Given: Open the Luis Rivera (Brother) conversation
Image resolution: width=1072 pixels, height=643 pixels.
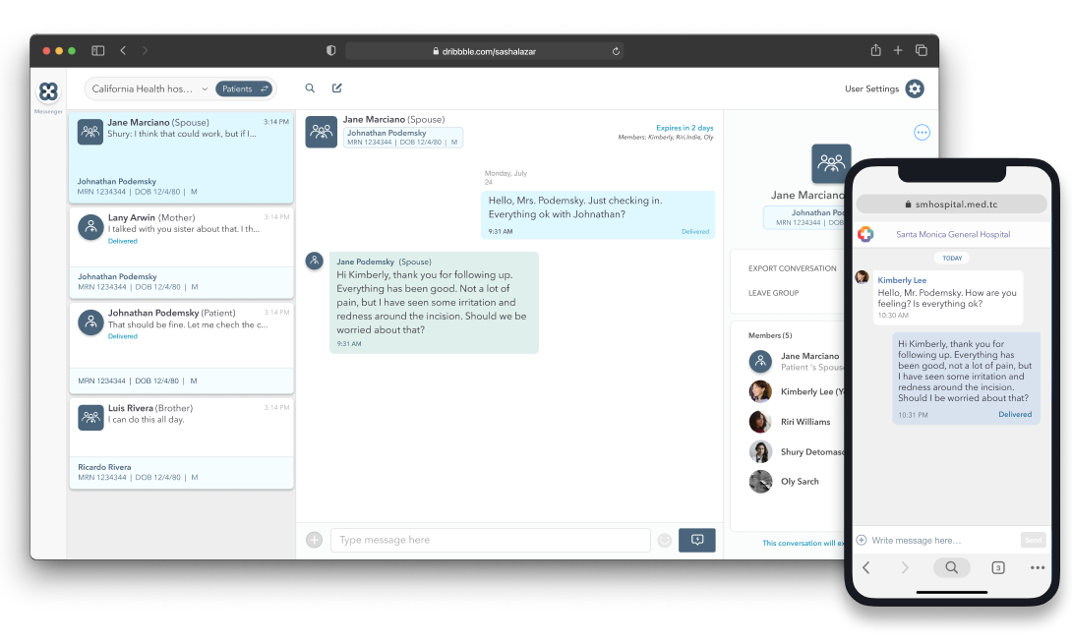Looking at the screenshot, I should pos(181,442).
